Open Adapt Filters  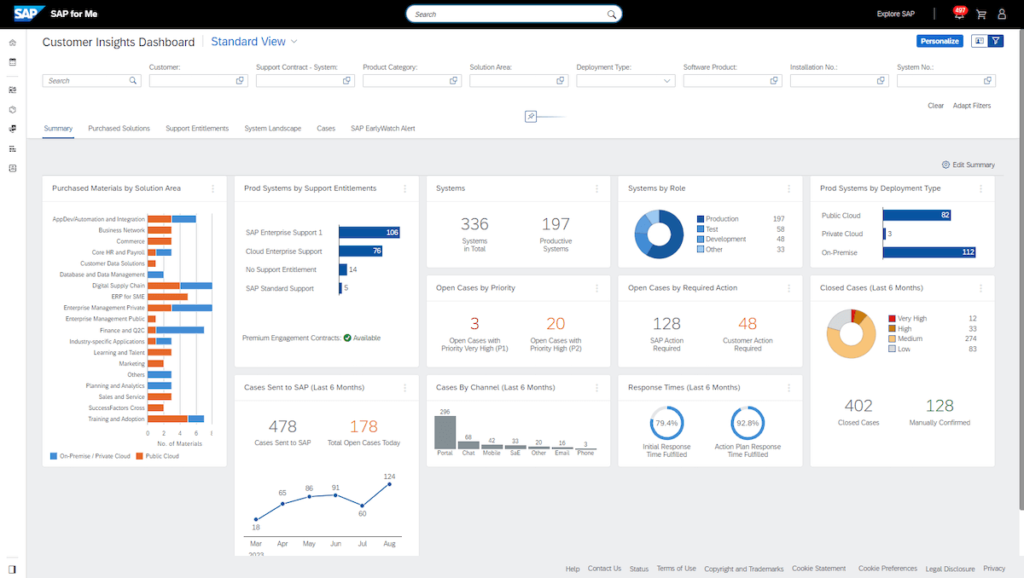(x=972, y=106)
